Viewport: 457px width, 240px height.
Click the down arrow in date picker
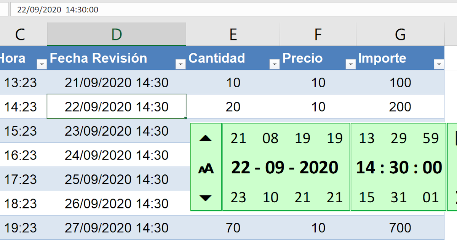pos(206,198)
